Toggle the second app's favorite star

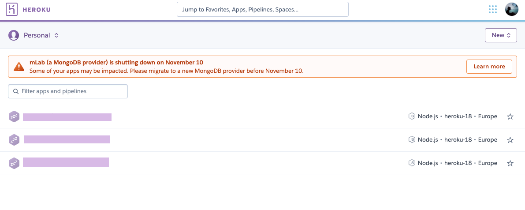tap(510, 140)
